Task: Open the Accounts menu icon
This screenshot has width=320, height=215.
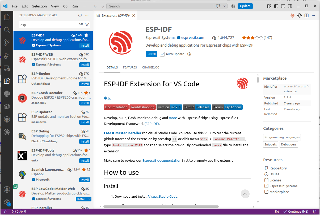Action: 7,189
